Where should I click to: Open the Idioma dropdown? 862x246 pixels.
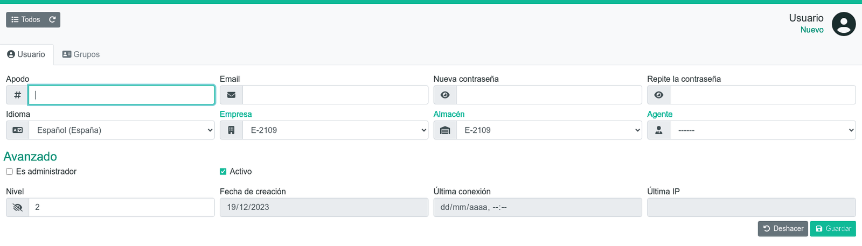122,130
